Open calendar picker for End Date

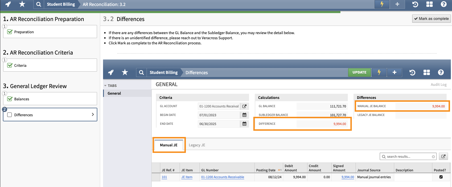[x=244, y=124]
